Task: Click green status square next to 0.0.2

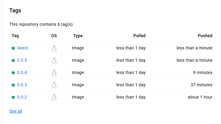Action: pos(13,97)
